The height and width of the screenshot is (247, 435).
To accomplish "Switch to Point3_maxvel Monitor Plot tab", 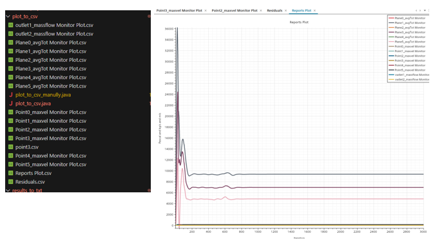I will click(x=179, y=10).
